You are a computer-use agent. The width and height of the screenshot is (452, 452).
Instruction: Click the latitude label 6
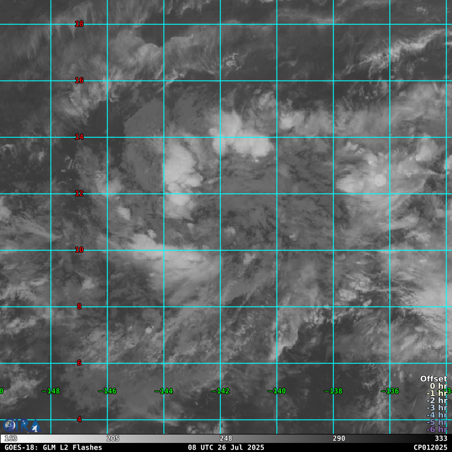[79, 363]
